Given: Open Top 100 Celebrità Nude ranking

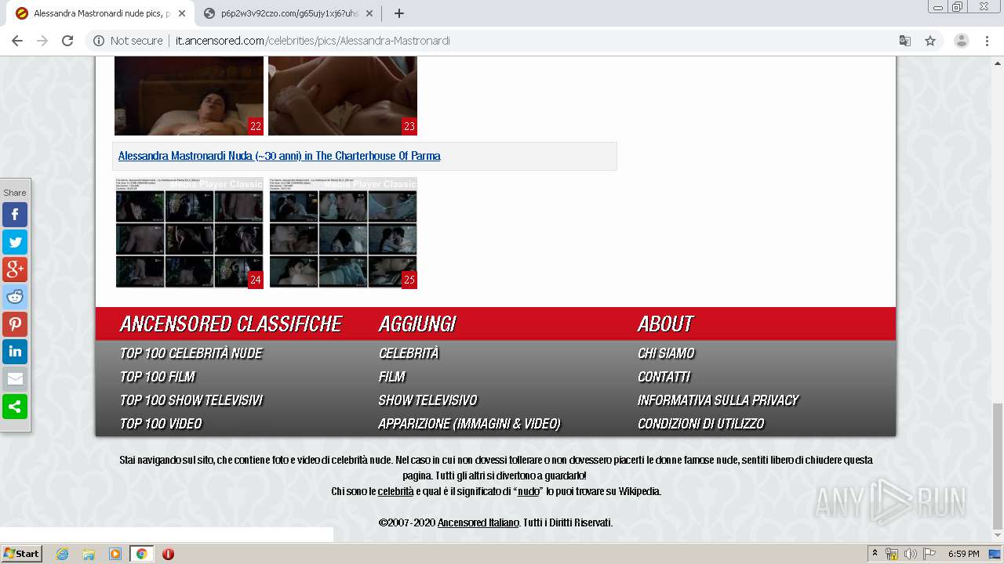Looking at the screenshot, I should 191,353.
